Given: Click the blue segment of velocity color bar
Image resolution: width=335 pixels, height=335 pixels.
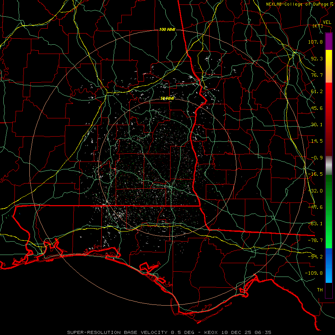Looking at the screenshot, I should [x=329, y=265].
